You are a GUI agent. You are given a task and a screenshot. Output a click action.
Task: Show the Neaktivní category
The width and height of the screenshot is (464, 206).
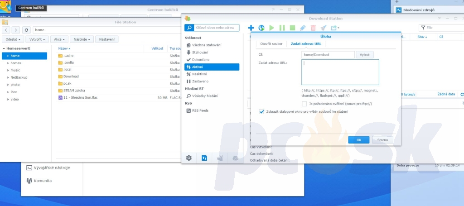(x=212, y=74)
